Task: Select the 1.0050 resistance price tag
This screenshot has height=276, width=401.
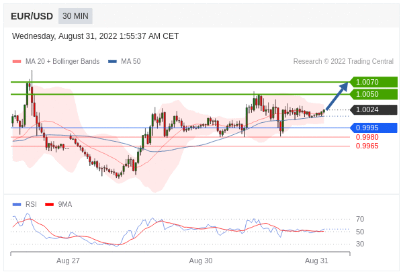Action: [373, 94]
